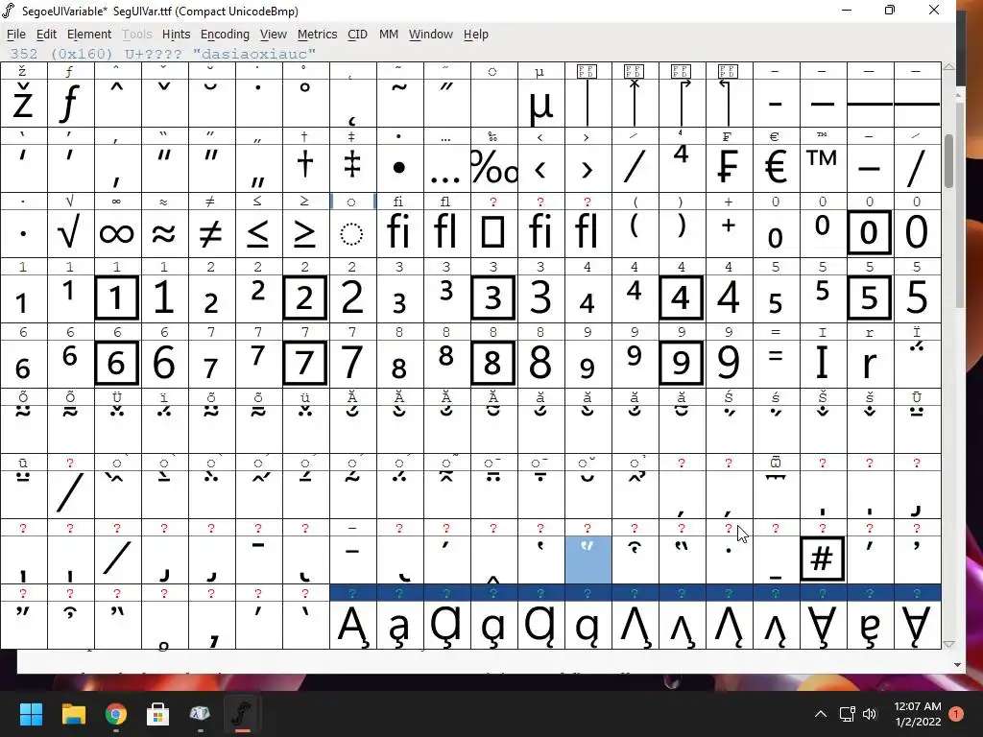Open the CID menu
Image resolution: width=983 pixels, height=737 pixels.
(357, 35)
